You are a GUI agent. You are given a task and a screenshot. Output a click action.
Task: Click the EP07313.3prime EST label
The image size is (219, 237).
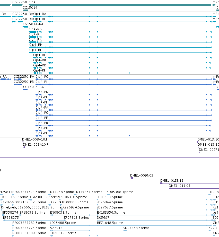[x=77, y=218]
